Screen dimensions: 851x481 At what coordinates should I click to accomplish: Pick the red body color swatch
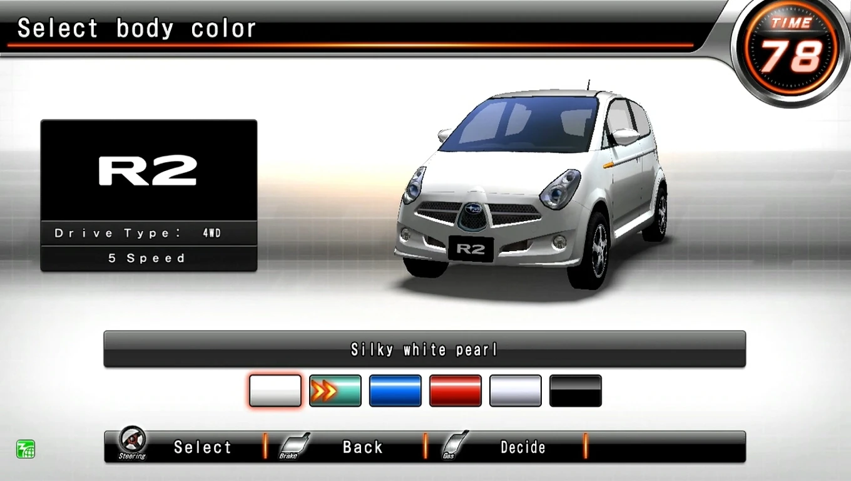pyautogui.click(x=455, y=391)
